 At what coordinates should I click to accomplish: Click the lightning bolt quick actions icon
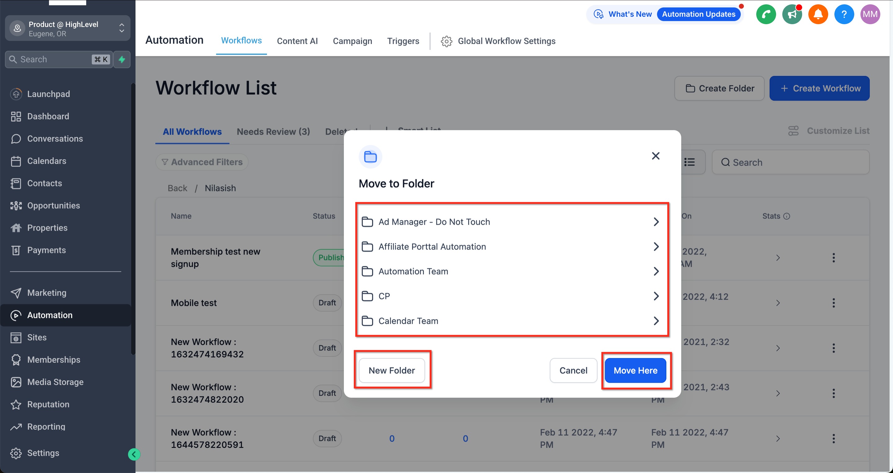point(122,59)
